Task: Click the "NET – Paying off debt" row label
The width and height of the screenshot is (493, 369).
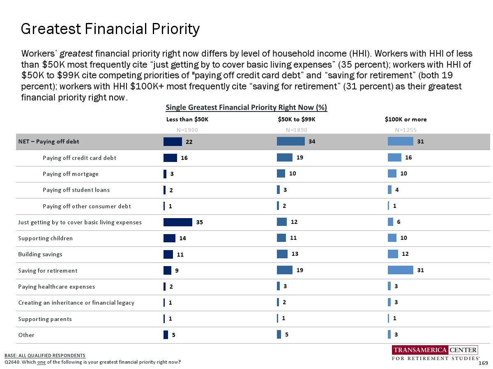Action: 48,142
